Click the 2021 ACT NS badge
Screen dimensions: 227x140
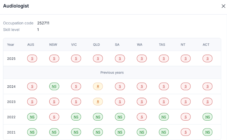[208, 132]
